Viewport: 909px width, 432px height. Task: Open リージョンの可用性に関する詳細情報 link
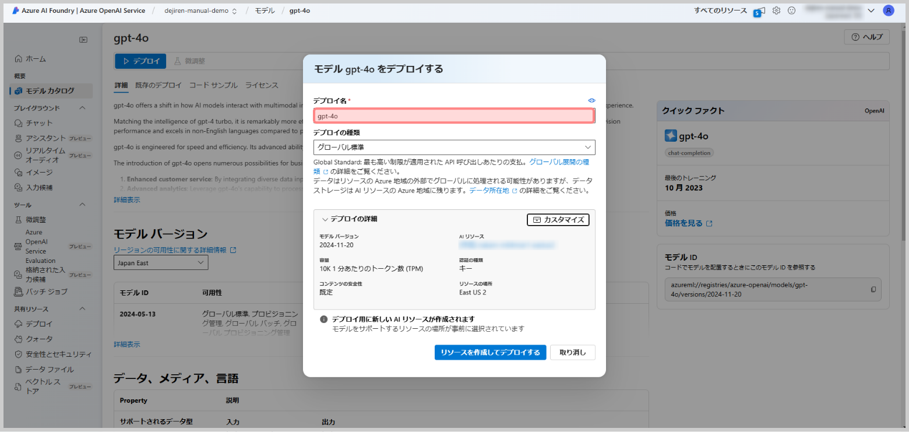point(175,250)
